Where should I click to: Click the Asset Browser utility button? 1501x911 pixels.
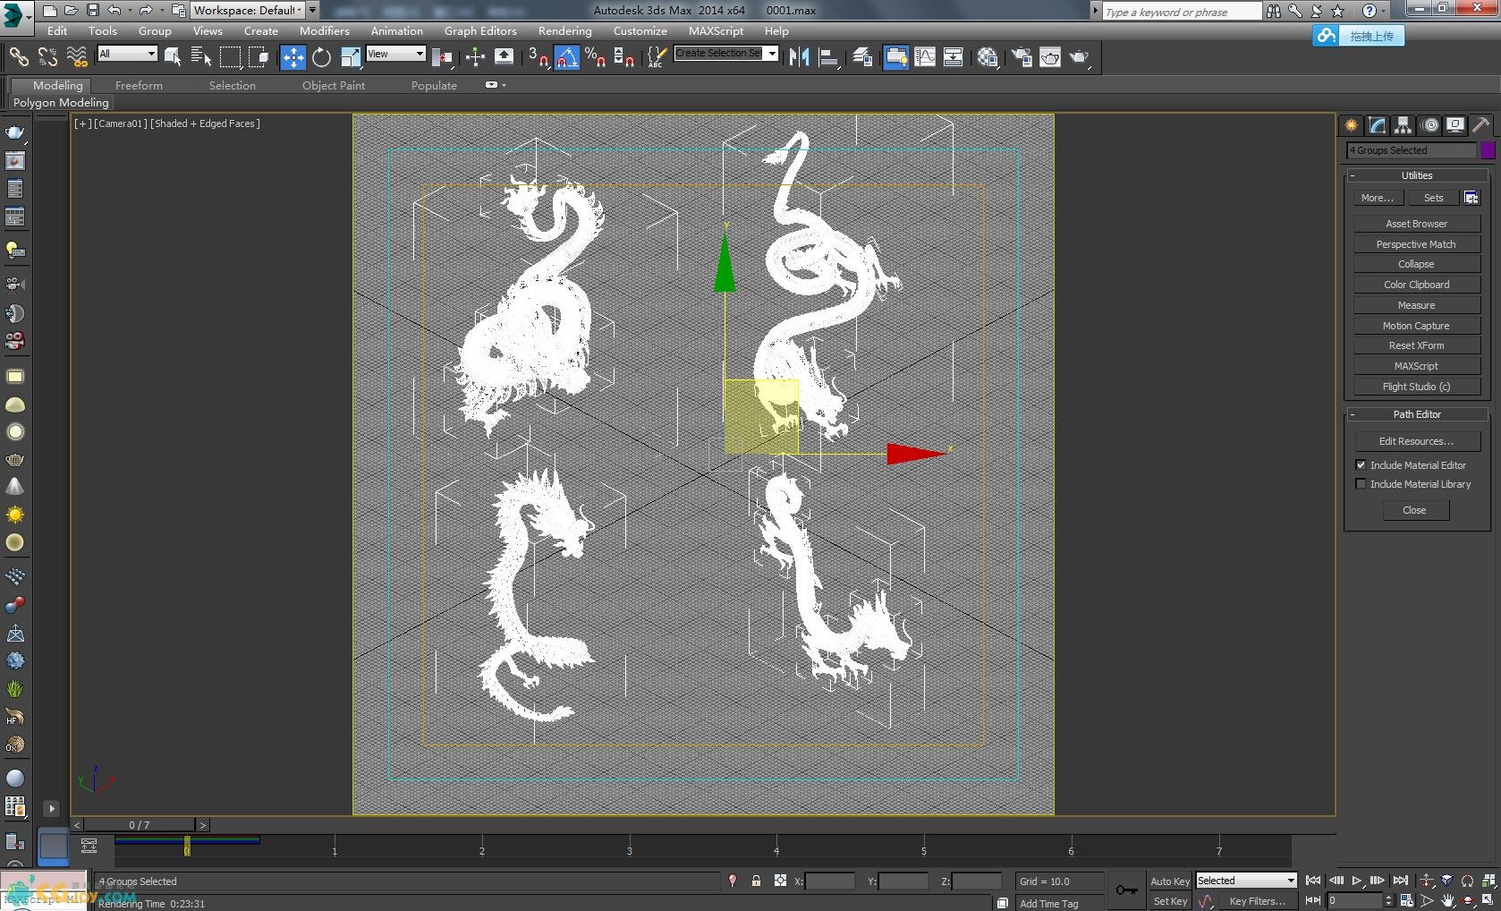(1417, 224)
